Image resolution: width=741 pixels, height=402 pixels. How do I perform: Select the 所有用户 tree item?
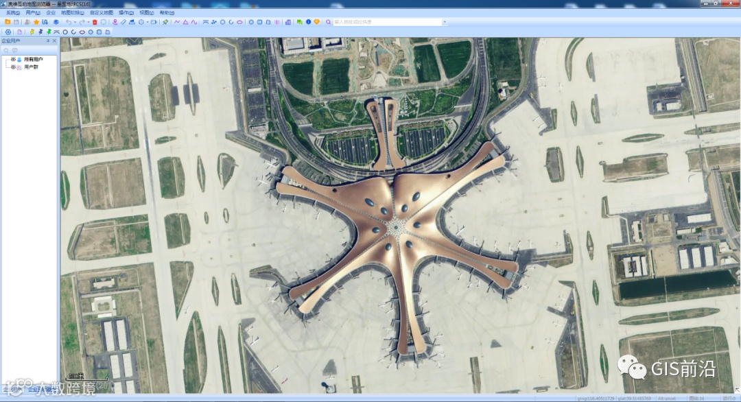click(33, 59)
